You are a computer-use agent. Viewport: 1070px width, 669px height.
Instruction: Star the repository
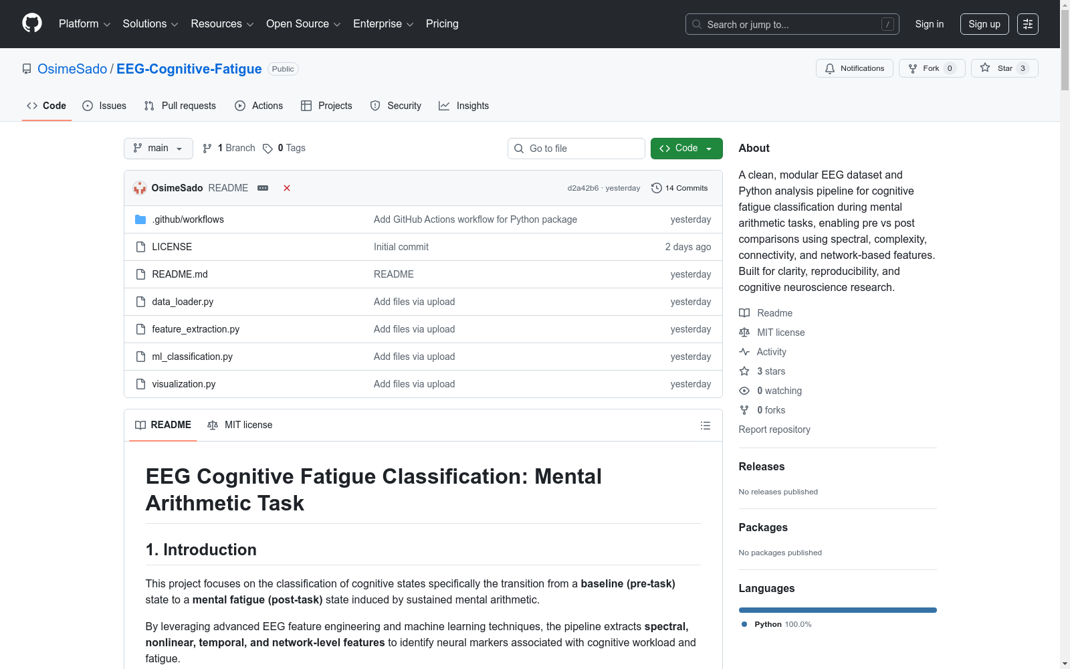point(1004,68)
